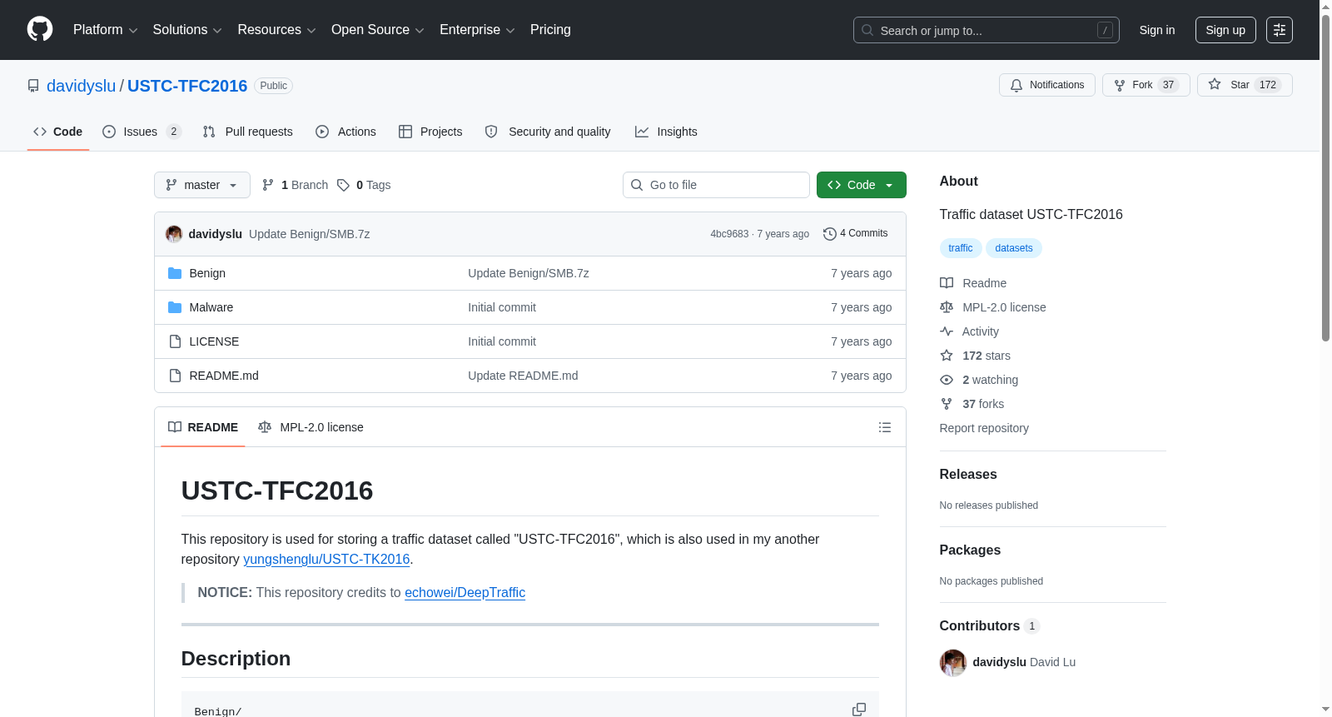Click the repository icon before davidyslu
The image size is (1332, 717).
pos(33,86)
